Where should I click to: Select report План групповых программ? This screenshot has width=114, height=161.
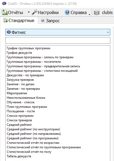pos(27,107)
